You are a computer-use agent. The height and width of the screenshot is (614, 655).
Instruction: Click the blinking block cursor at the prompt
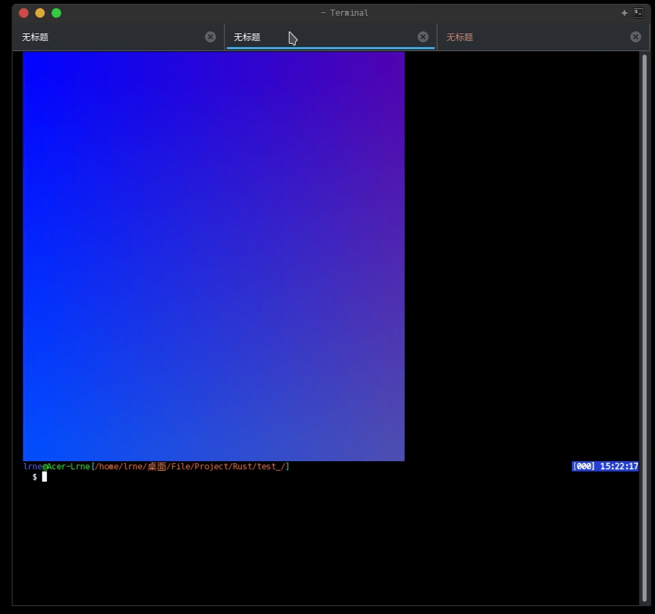[x=44, y=477]
